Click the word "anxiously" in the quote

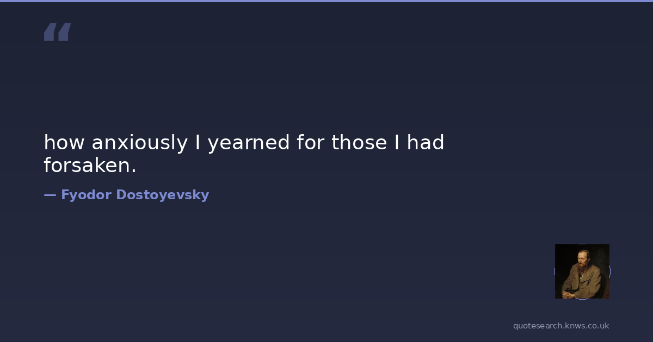click(x=139, y=143)
